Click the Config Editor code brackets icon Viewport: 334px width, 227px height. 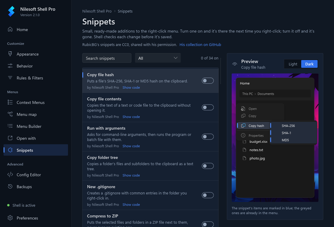tap(10, 174)
